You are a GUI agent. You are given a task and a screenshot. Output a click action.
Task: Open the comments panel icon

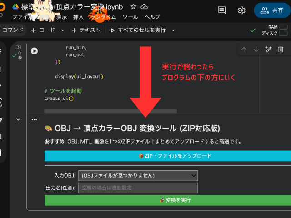pyautogui.click(x=221, y=10)
